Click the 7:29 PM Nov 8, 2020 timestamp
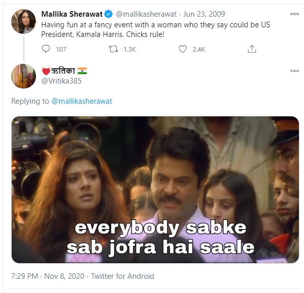304x293 pixels. click(x=48, y=276)
